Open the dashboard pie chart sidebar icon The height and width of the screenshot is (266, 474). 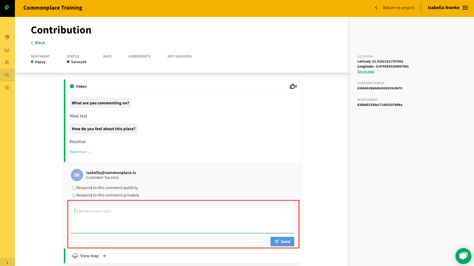tap(7, 37)
